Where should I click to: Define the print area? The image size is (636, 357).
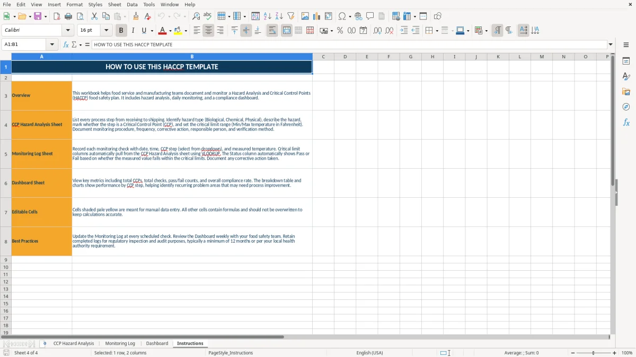pyautogui.click(x=395, y=16)
